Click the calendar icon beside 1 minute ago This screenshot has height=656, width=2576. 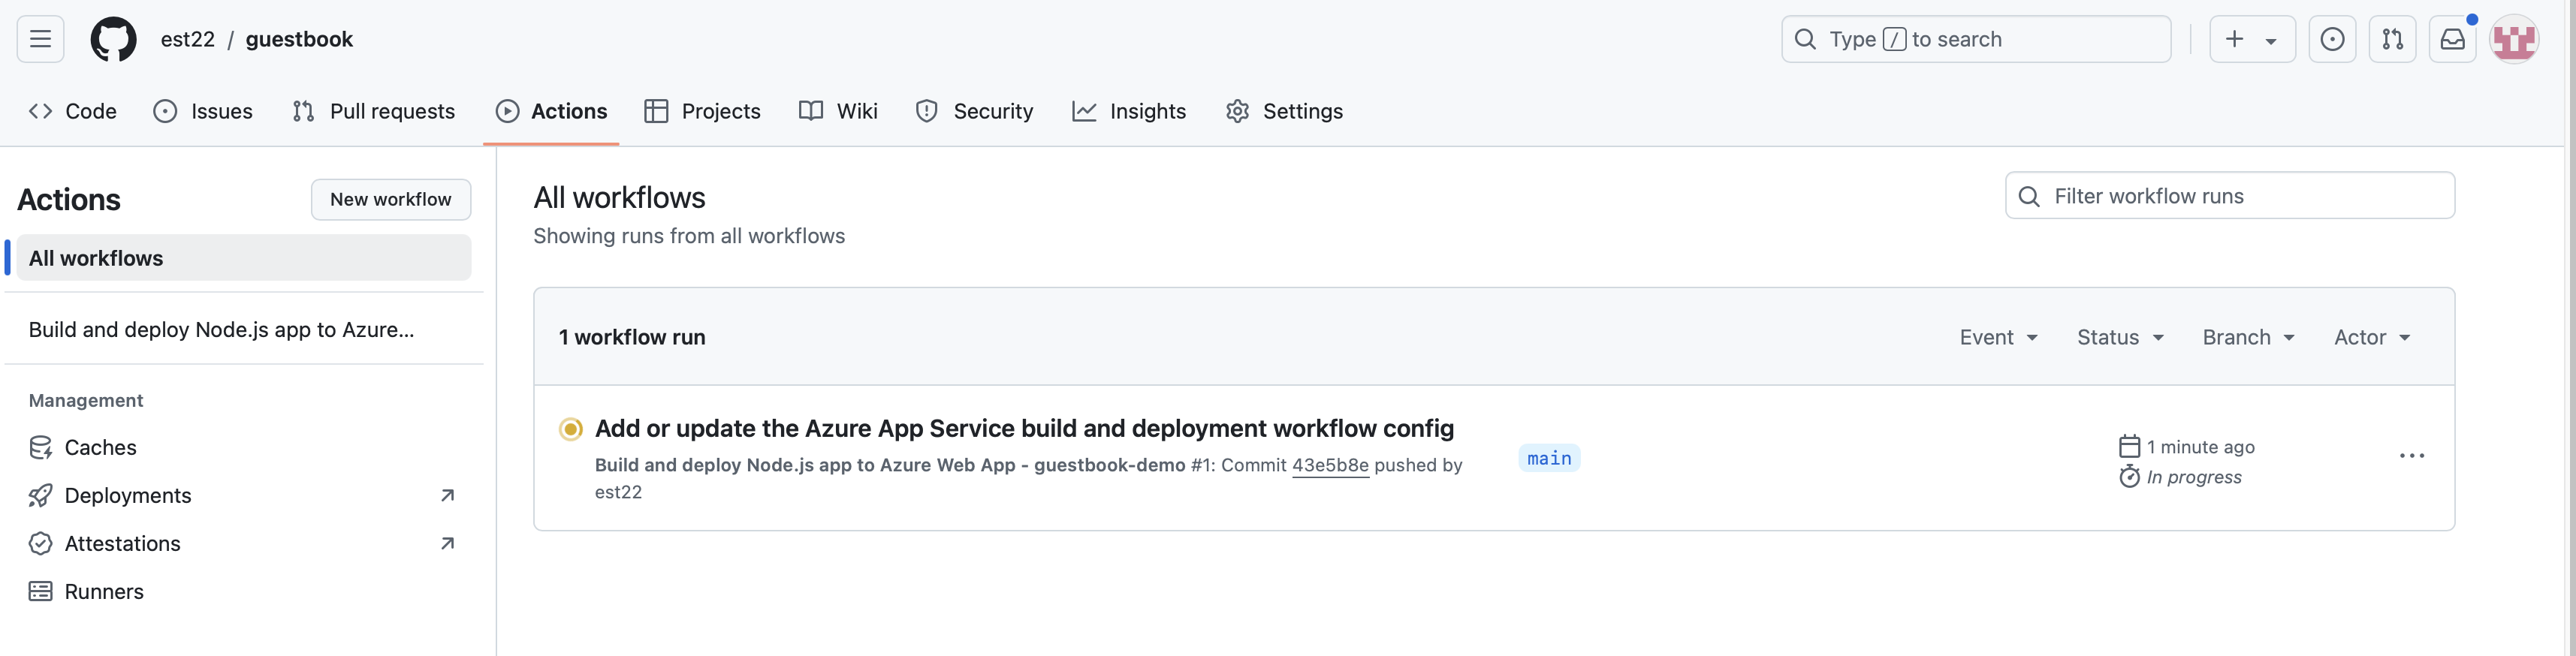[x=2129, y=446]
